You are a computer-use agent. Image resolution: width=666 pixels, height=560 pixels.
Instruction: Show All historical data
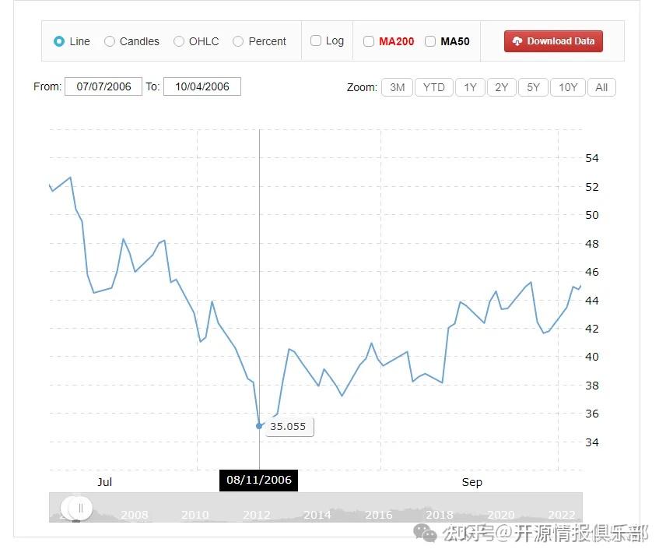point(601,87)
